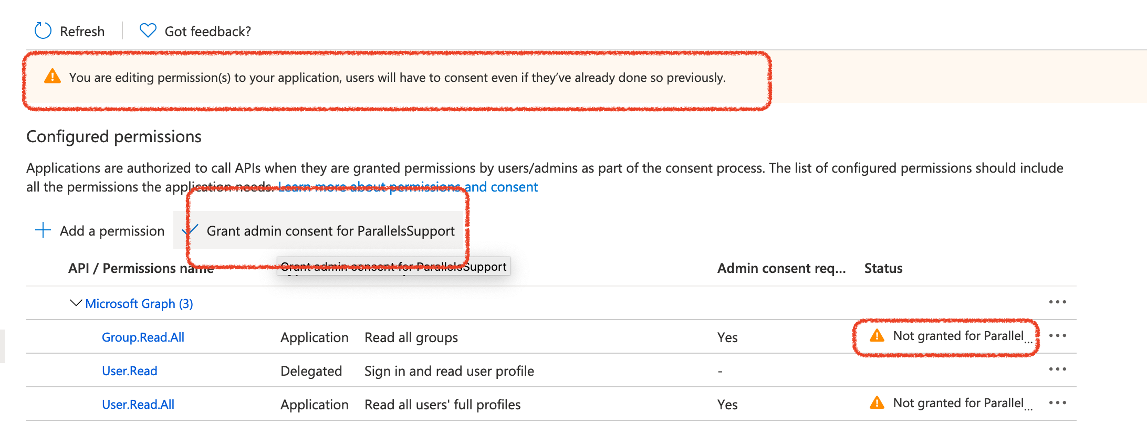Open the Group.Read.All permission link

[143, 337]
